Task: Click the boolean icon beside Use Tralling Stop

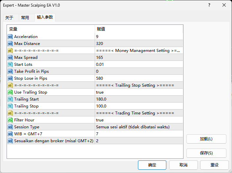Action: (10, 92)
